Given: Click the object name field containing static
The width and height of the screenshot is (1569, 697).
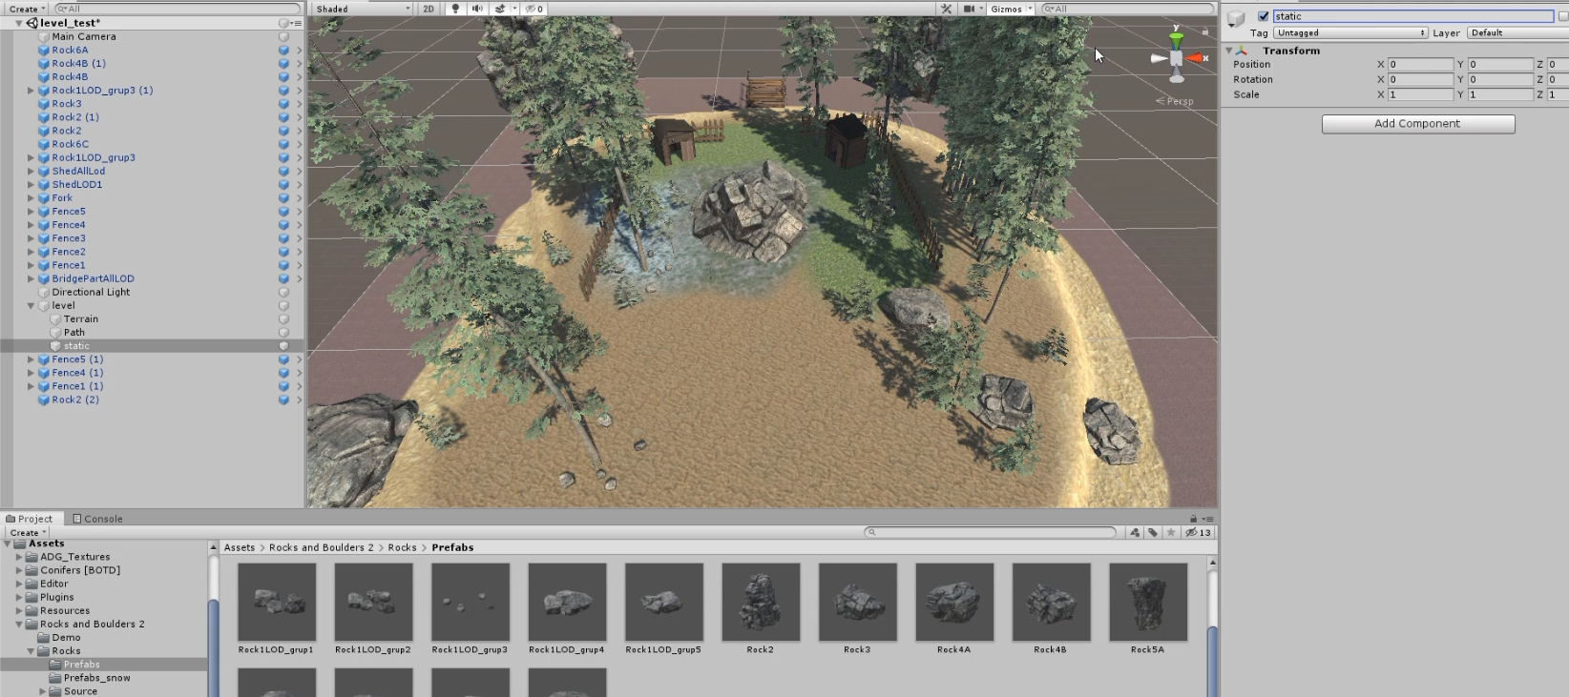Looking at the screenshot, I should 1413,16.
